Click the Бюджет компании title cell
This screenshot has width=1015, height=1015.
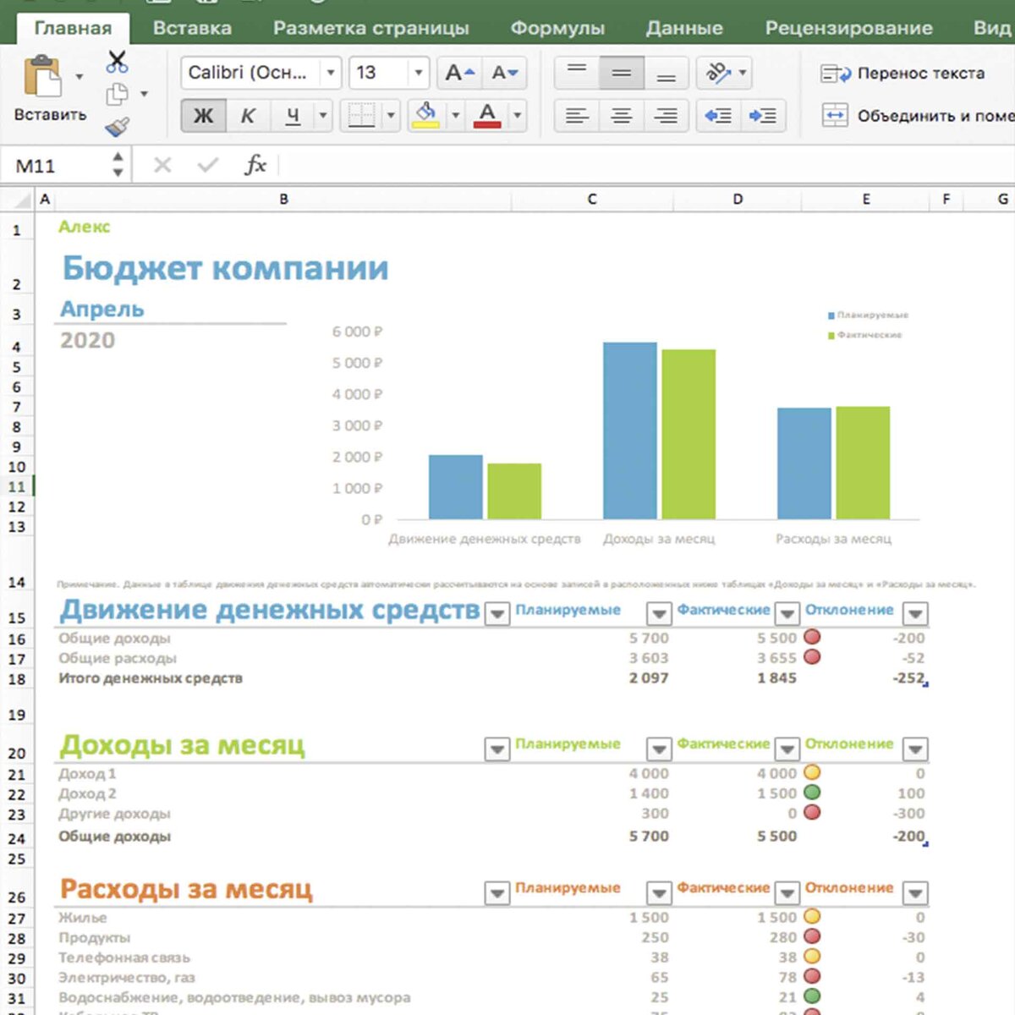click(225, 268)
